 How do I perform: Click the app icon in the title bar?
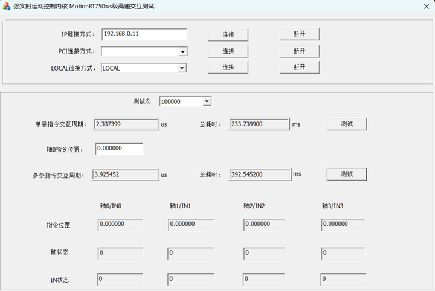pos(7,5)
